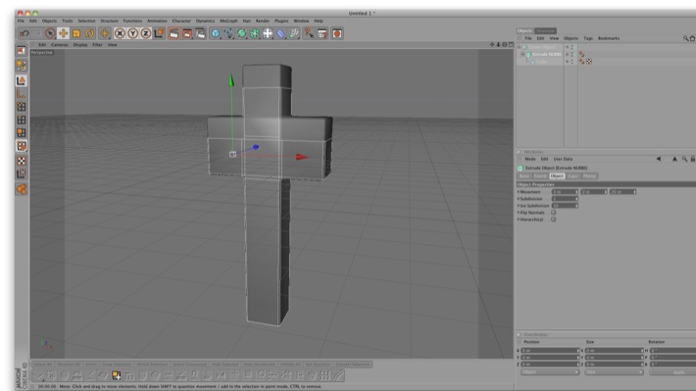The image size is (696, 391).
Task: Switch to the Objects manager tab
Action: tap(524, 30)
